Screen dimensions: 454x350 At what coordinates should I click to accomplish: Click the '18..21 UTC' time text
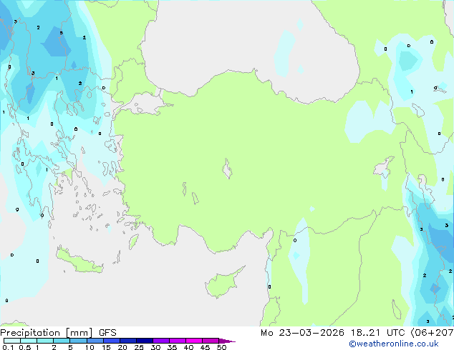point(378,333)
